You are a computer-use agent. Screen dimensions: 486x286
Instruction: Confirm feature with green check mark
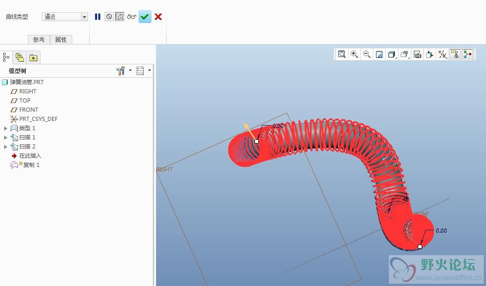[x=145, y=17]
